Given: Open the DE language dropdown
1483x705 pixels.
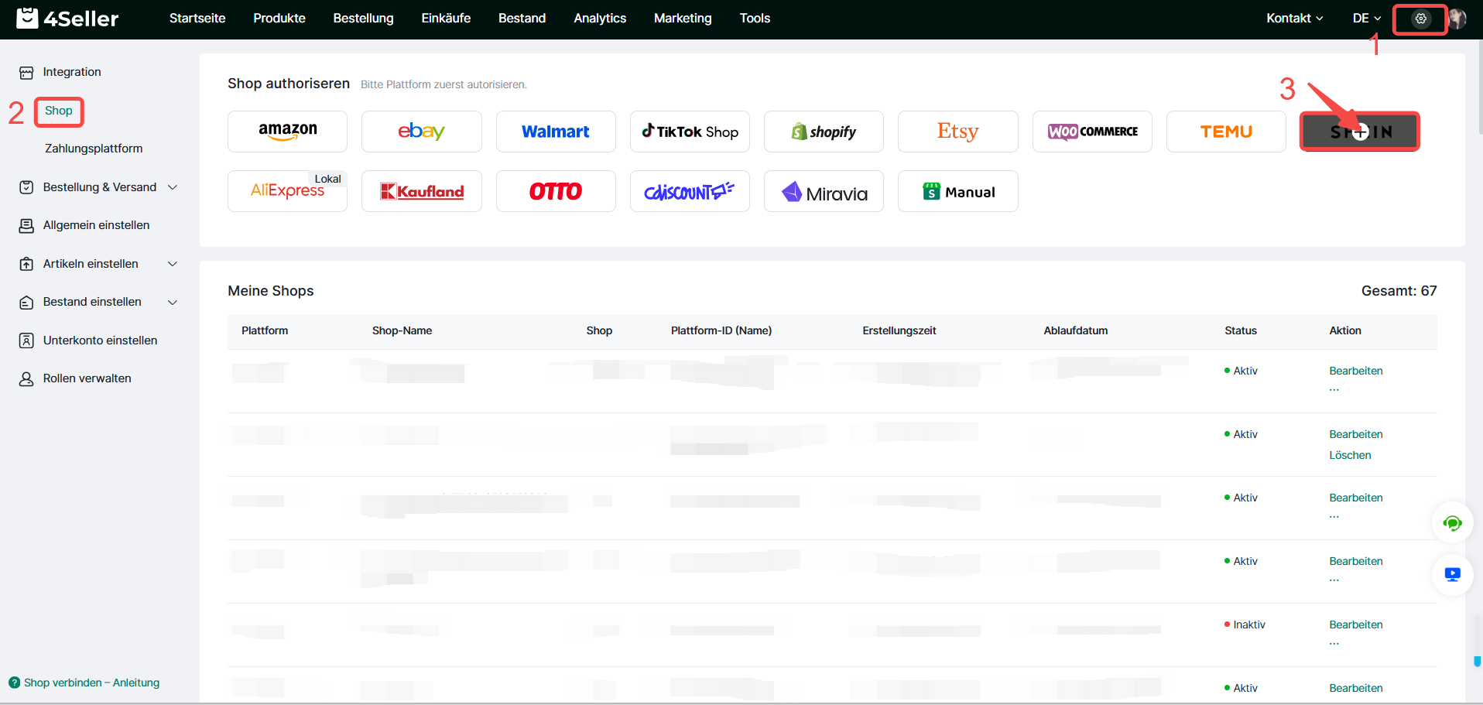Looking at the screenshot, I should 1366,19.
